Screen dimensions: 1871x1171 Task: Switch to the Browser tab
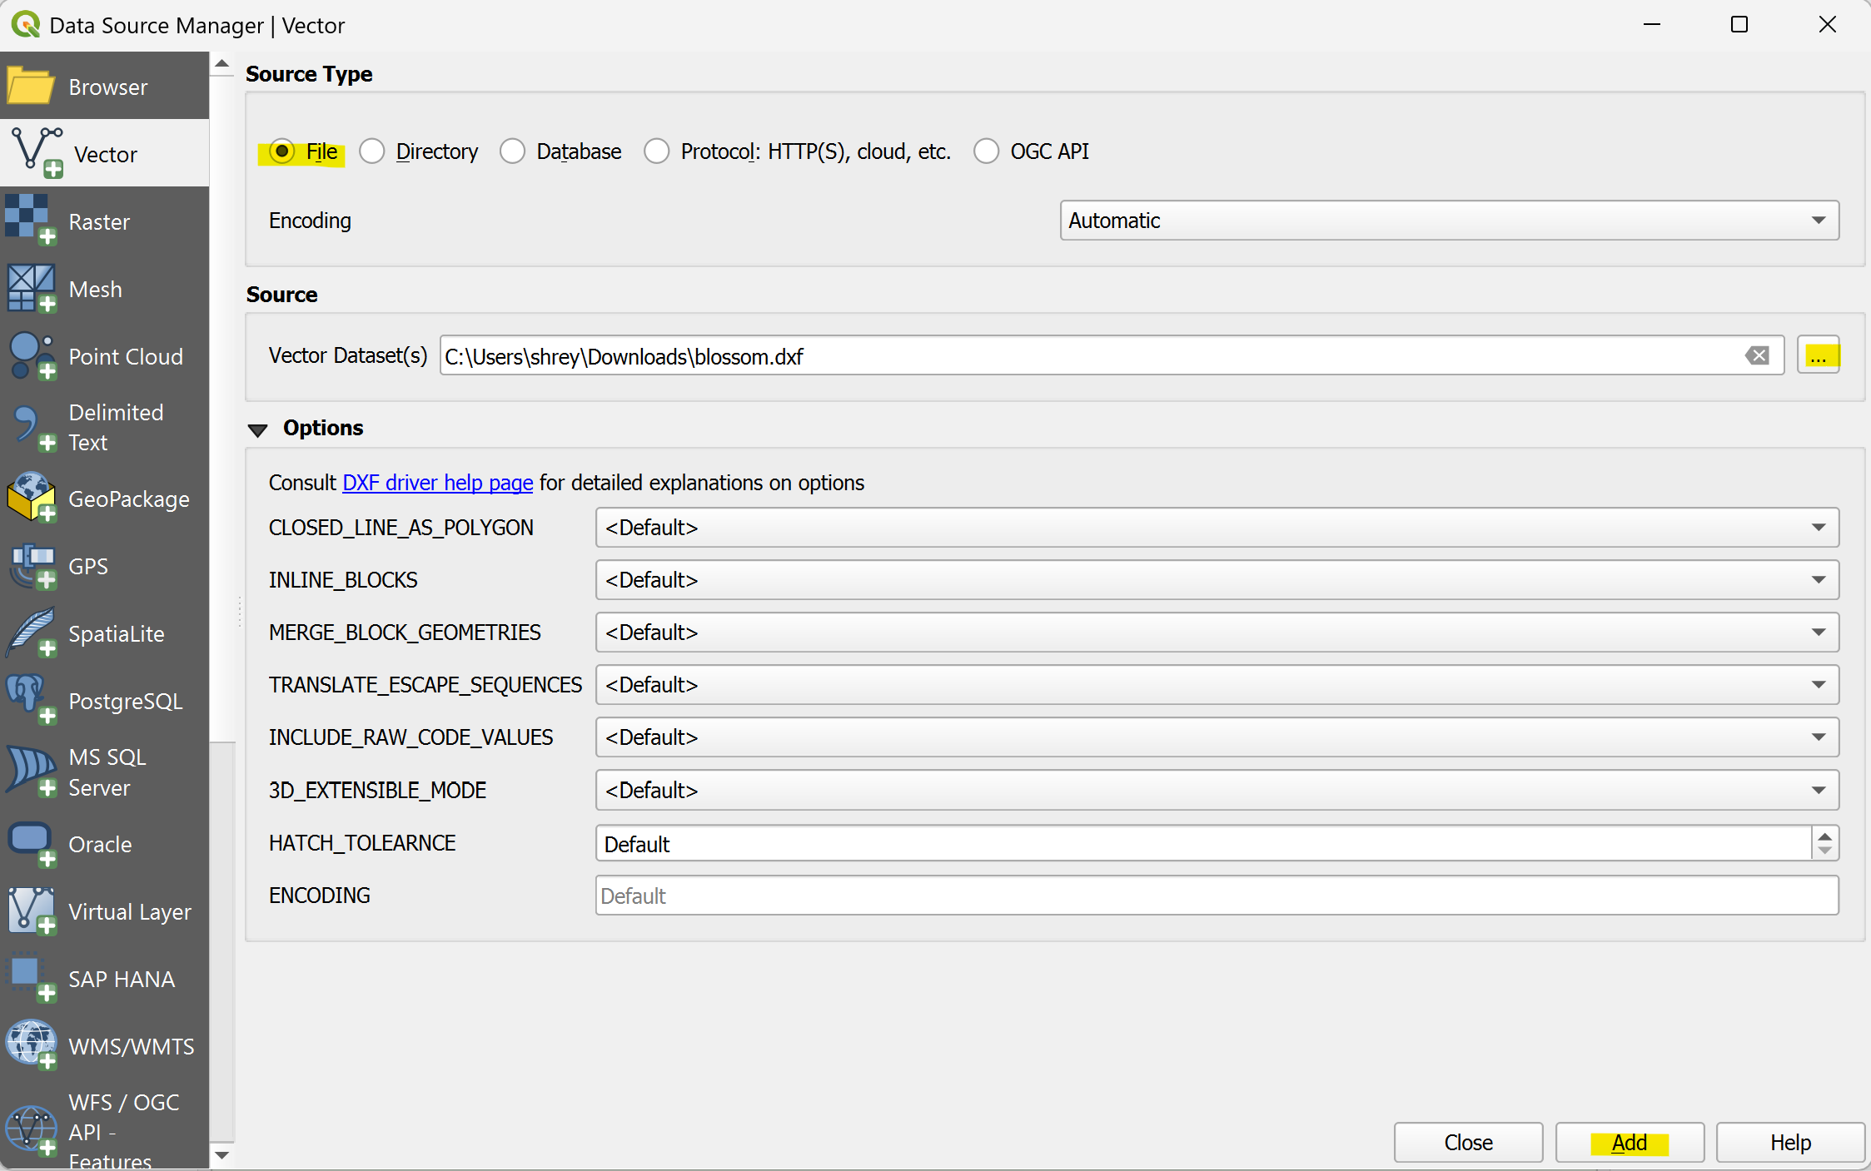pyautogui.click(x=105, y=87)
